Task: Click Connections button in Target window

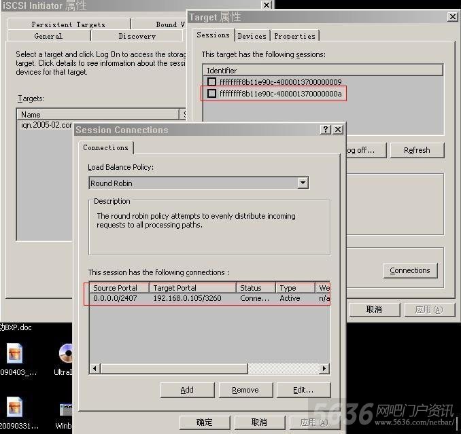Action: click(x=410, y=270)
